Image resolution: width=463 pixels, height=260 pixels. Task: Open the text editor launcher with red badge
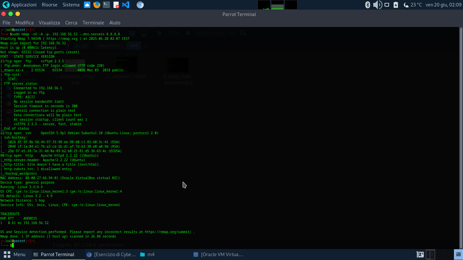click(x=116, y=5)
